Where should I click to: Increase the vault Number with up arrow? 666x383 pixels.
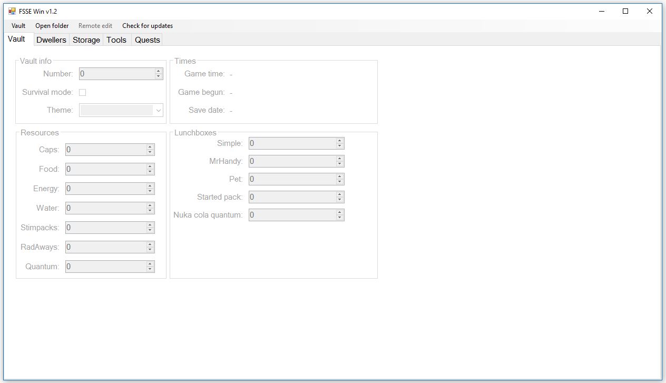(x=159, y=71)
